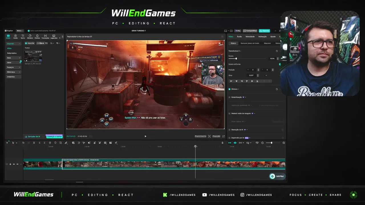The image size is (365, 205).
Task: Play the video preview
Action: [145, 136]
